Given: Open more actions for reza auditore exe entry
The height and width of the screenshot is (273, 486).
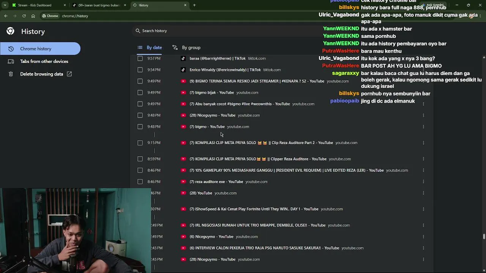Looking at the screenshot, I should point(423,182).
